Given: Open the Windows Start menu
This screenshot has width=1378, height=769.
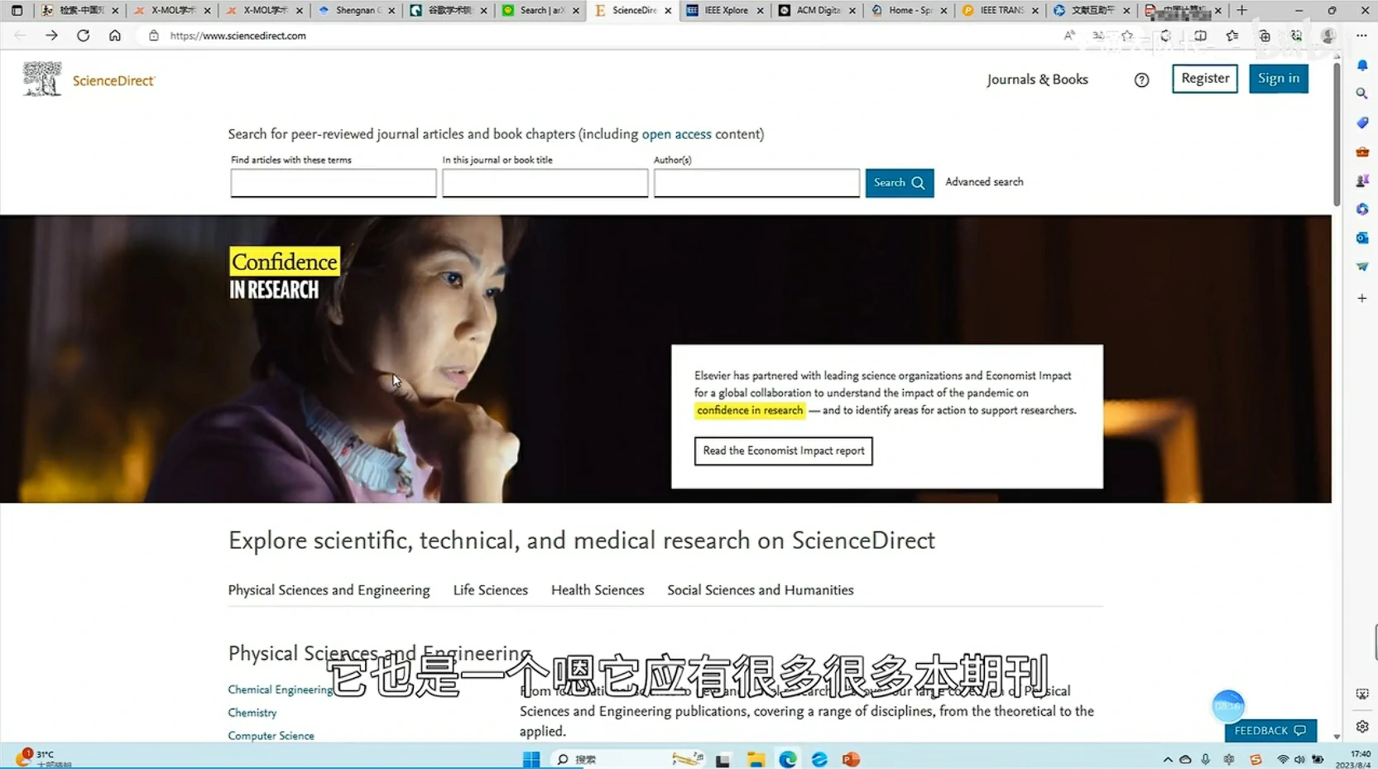Looking at the screenshot, I should coord(531,759).
